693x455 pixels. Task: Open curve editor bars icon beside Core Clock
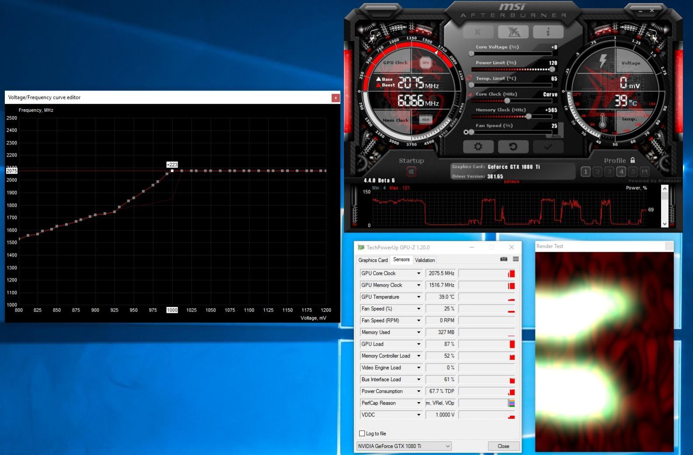pos(470,94)
